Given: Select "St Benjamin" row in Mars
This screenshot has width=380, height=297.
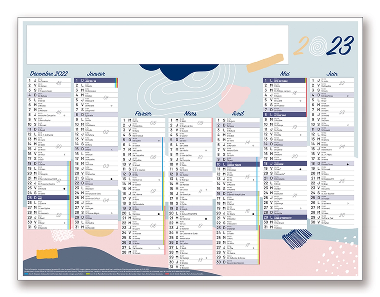Looking at the screenshot, I should coord(190,267).
